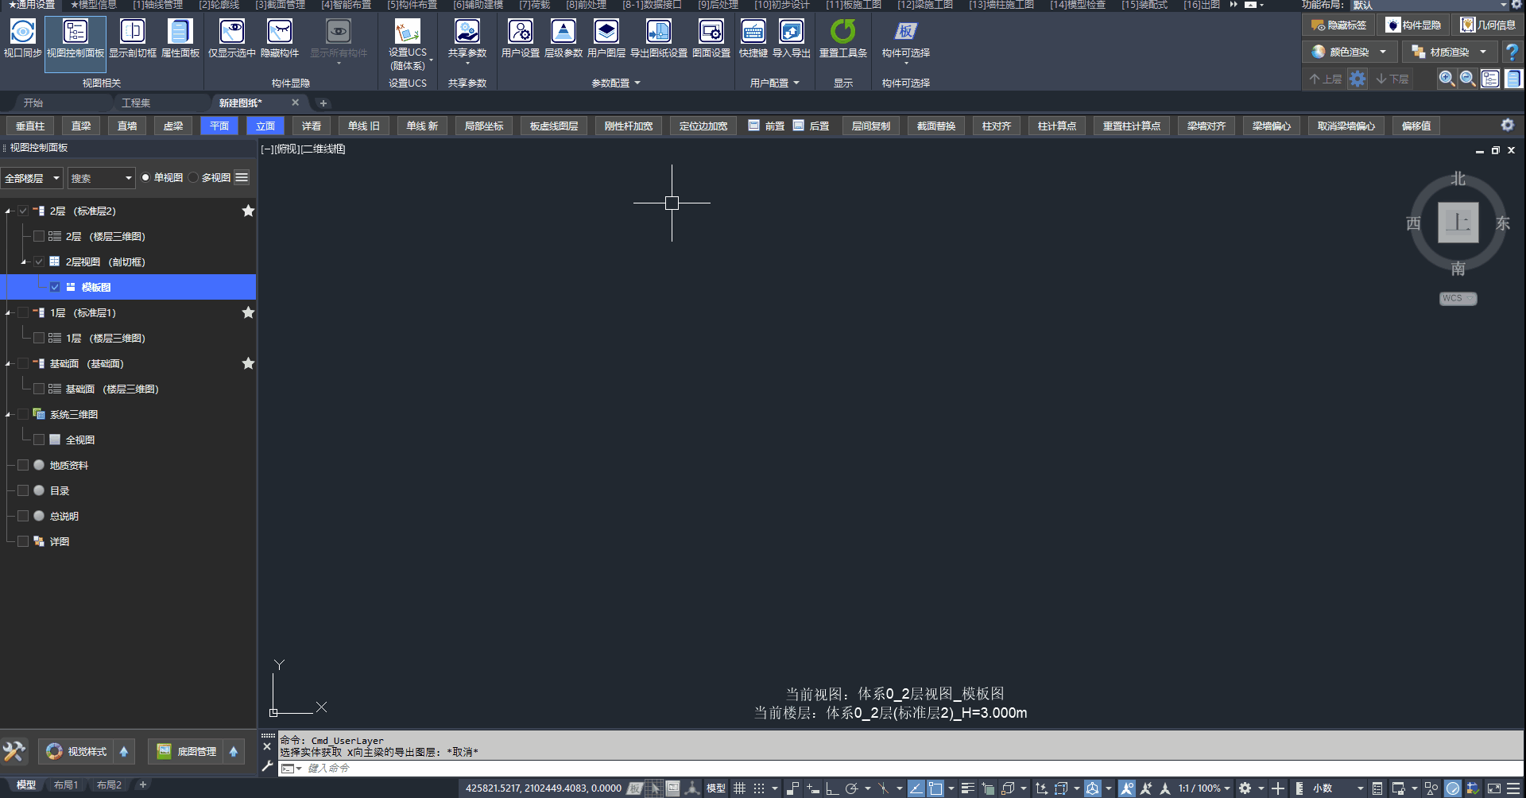Click the 构件可选择 component selectable icon
1526x798 pixels.
[x=906, y=38]
